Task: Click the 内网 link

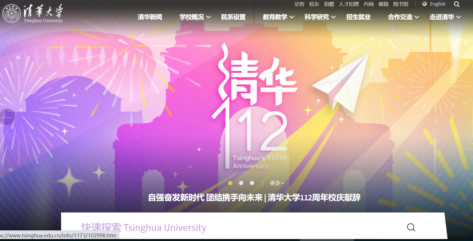Action: [369, 4]
